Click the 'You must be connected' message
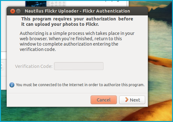Screen dimensions: 173x122 coord(80,85)
